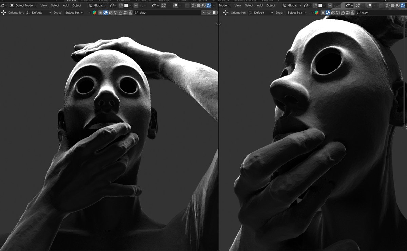Open View menu in right viewport
Image resolution: width=407 pixels, height=251 pixels.
coord(238,5)
